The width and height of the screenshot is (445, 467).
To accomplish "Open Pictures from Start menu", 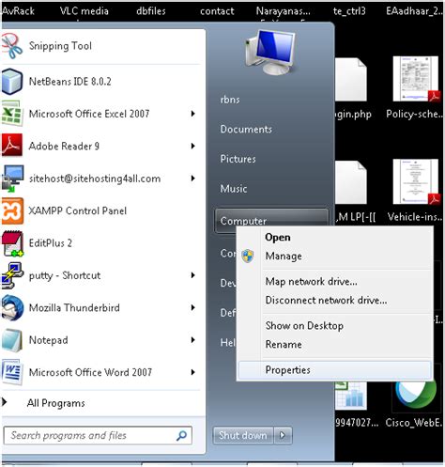I will [x=238, y=159].
